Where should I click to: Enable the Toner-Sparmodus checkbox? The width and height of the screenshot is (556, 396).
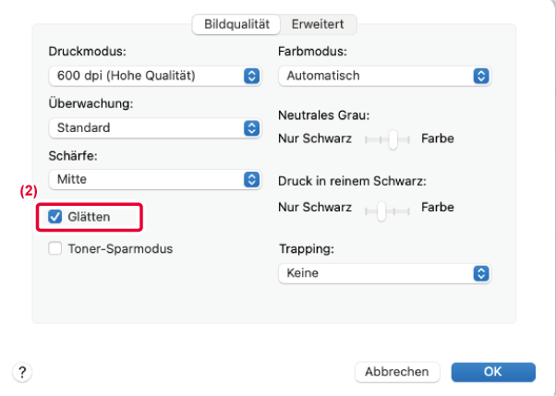54,248
